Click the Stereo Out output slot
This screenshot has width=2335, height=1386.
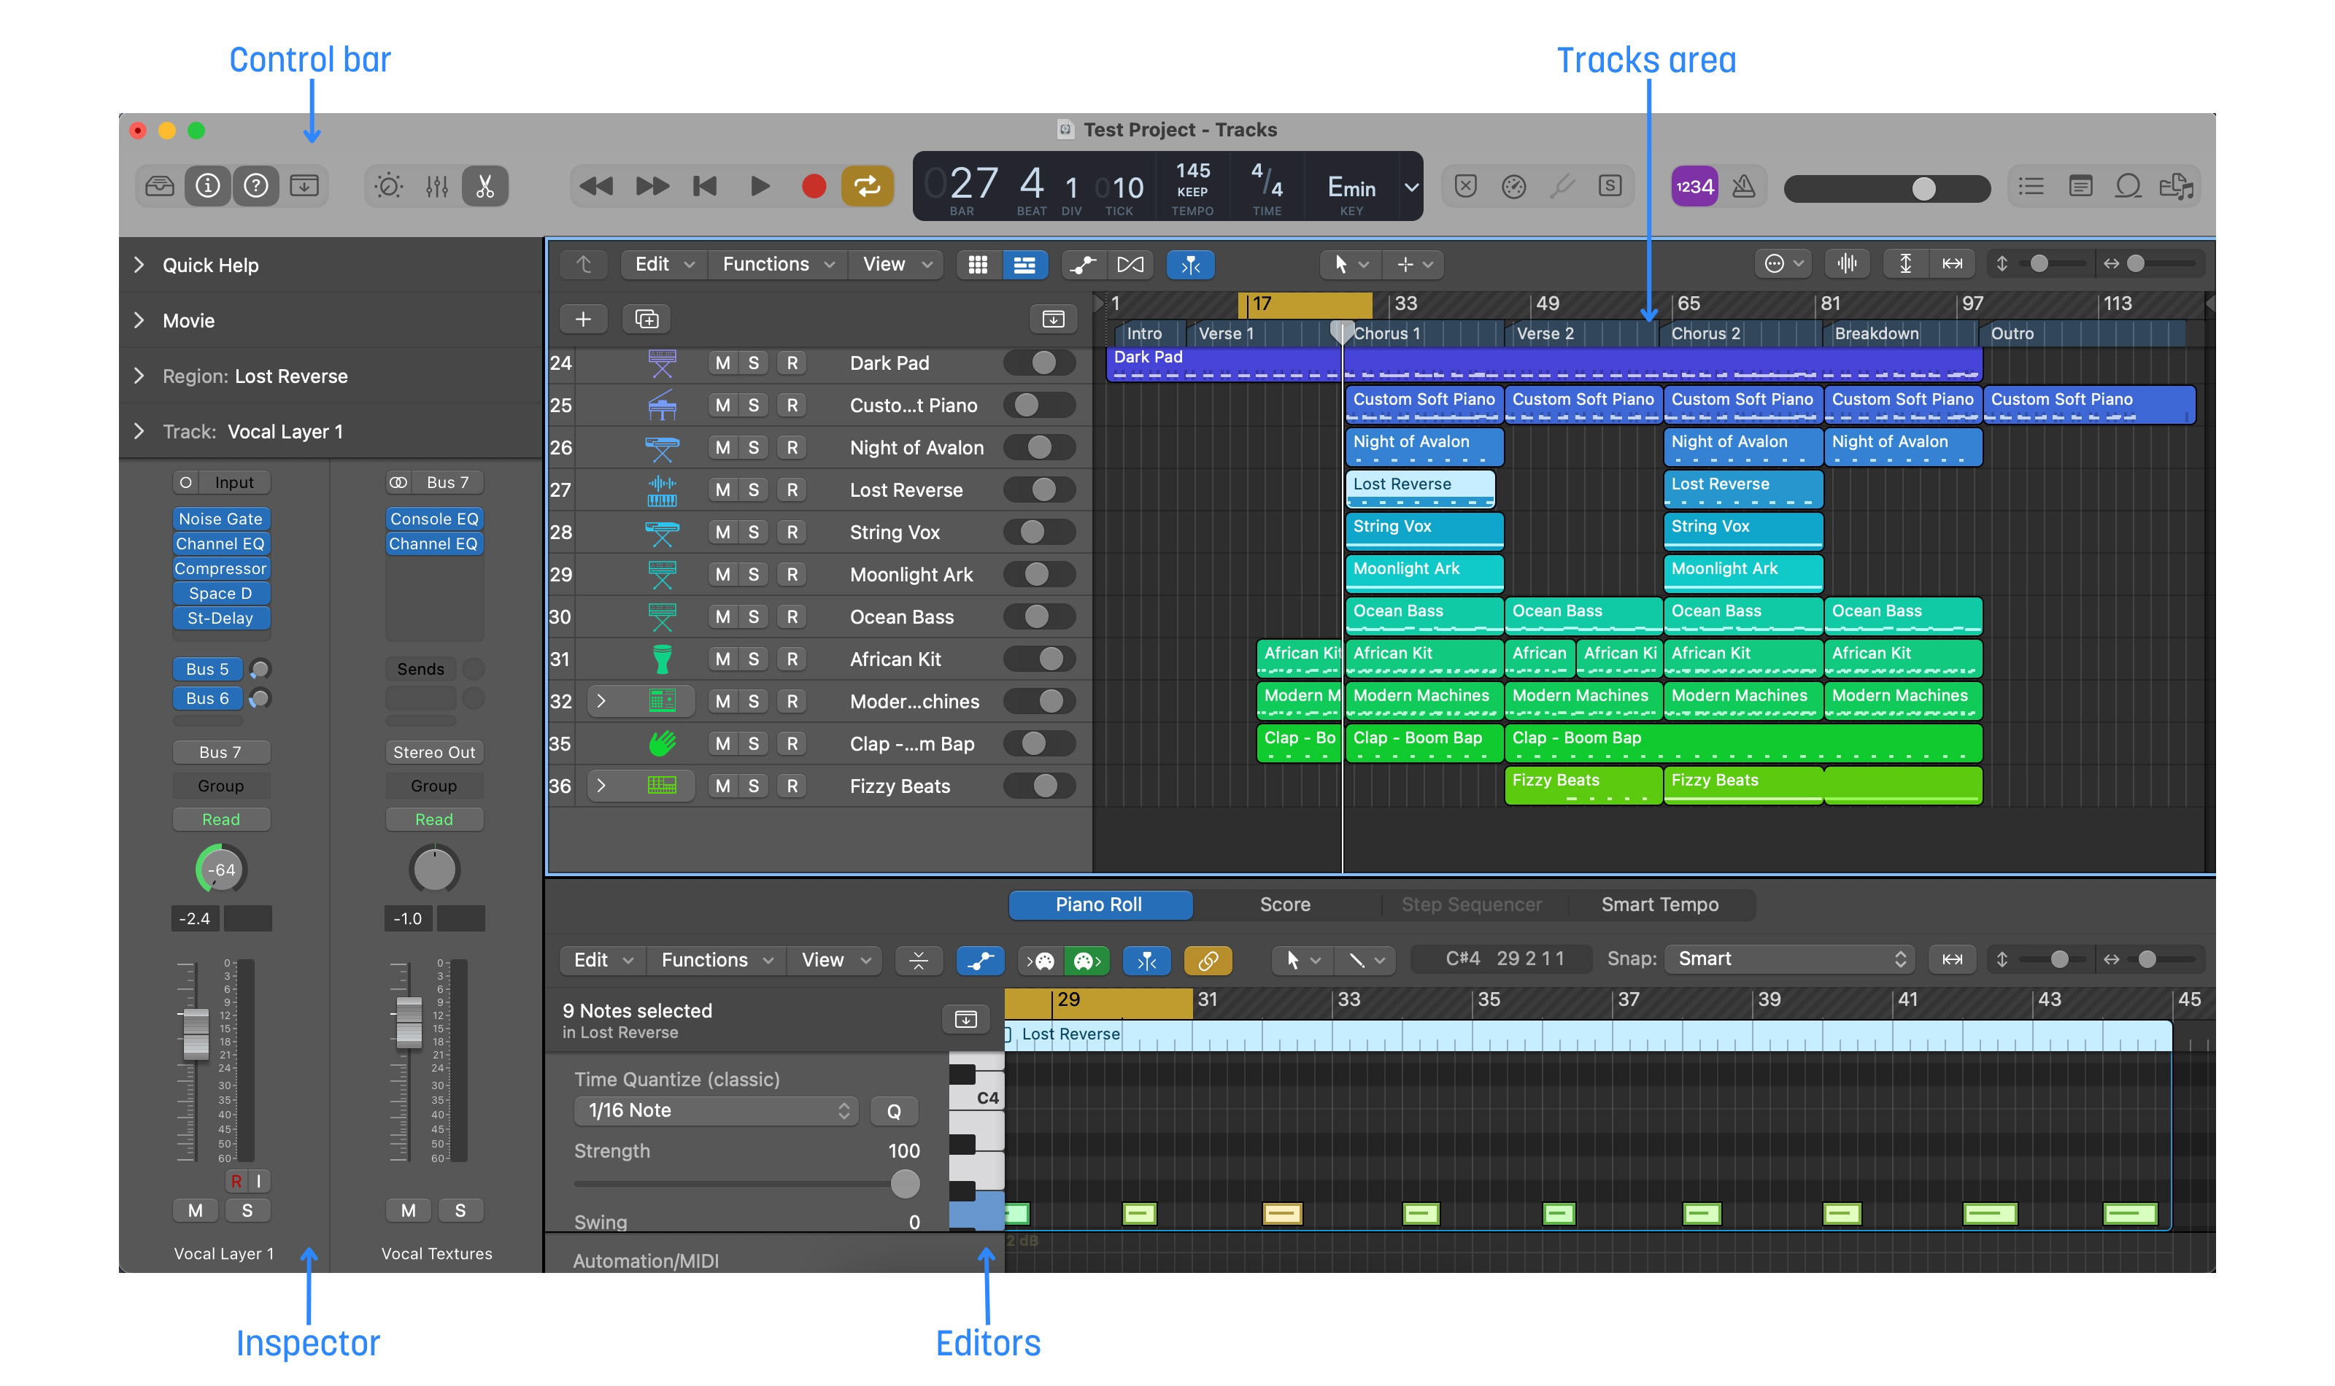point(434,753)
